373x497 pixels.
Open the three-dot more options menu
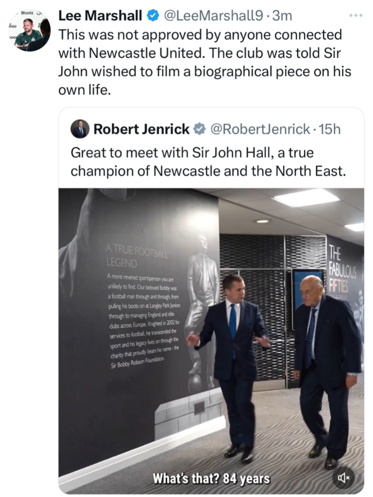click(x=356, y=16)
